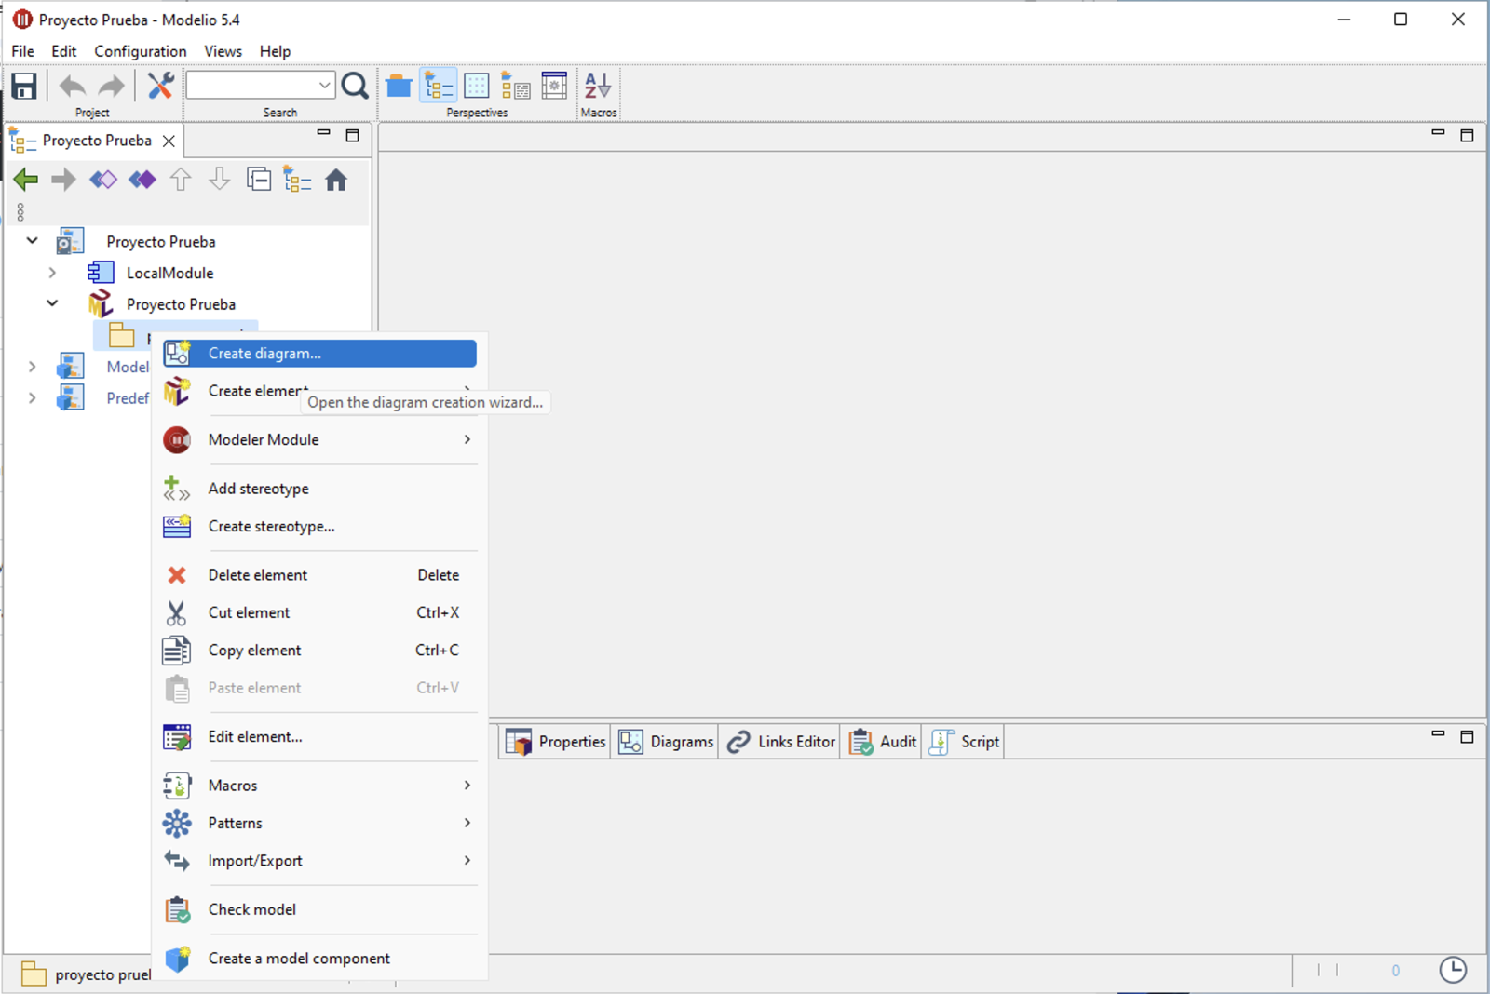Expand the Model tree node arrow
Screen dimensions: 1490x994
coord(32,367)
